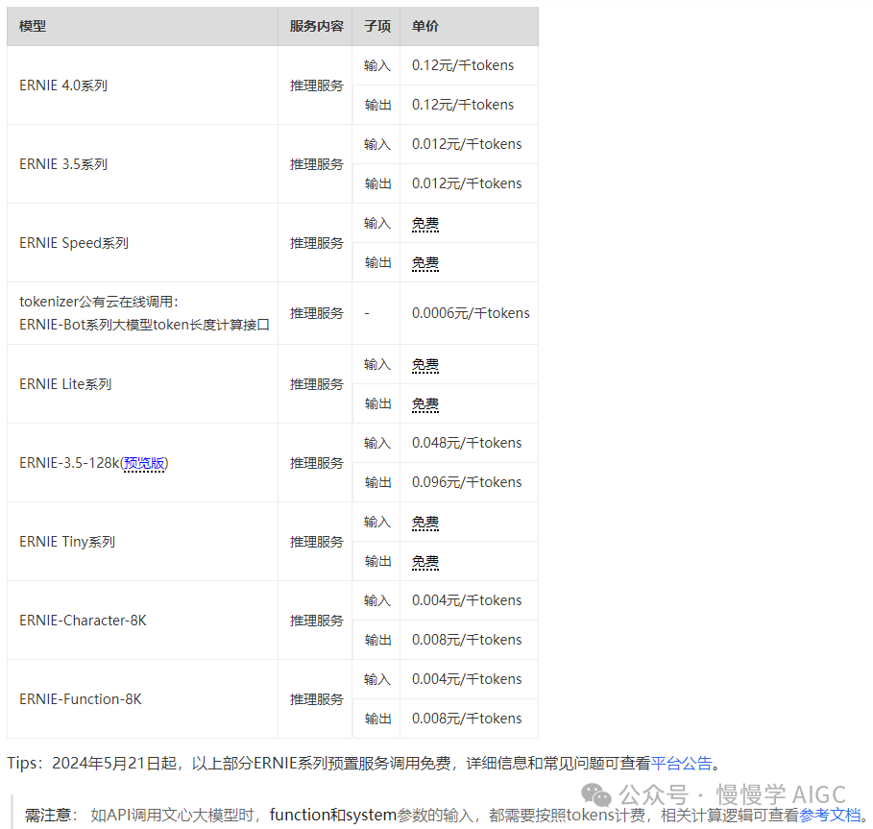Click 免费 link for ERNIE Speed 输入 row
Image resolution: width=873 pixels, height=829 pixels.
pos(425,223)
